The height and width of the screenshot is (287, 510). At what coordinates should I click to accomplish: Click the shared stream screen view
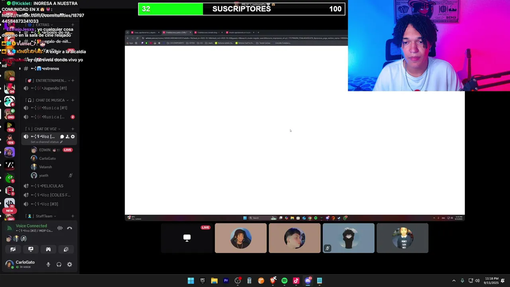[x=295, y=125]
